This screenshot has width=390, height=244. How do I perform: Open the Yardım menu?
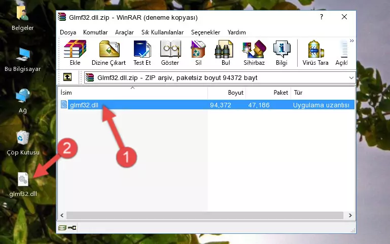[x=236, y=32]
